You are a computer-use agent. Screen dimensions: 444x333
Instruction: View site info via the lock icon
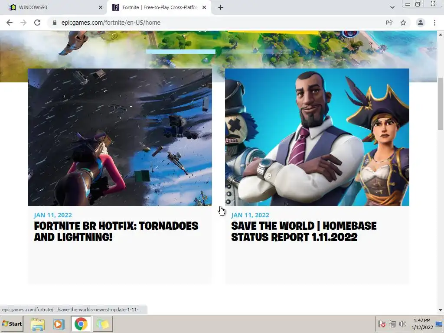(x=55, y=23)
